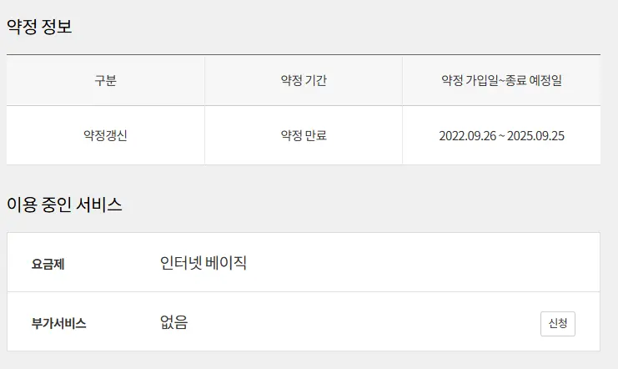The width and height of the screenshot is (618, 369).
Task: Click the 신청 button for 부가서비스
Action: coord(557,323)
